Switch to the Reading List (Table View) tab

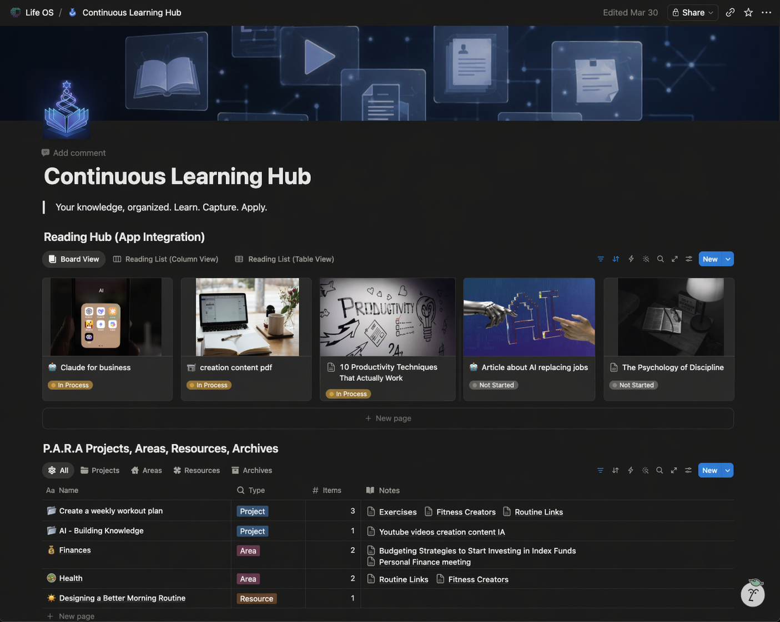284,259
